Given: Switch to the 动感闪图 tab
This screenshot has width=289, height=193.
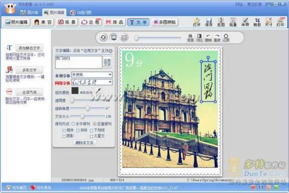Looking at the screenshot, I should (x=81, y=13).
